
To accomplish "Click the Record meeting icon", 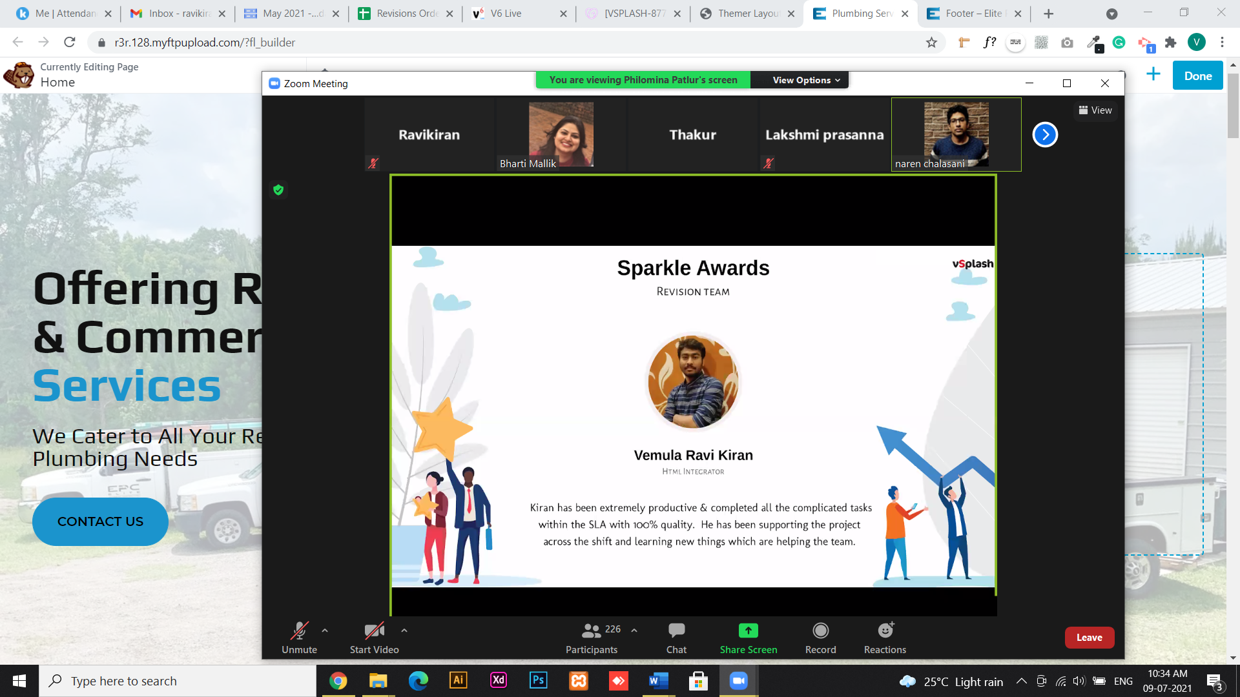I will tap(820, 631).
